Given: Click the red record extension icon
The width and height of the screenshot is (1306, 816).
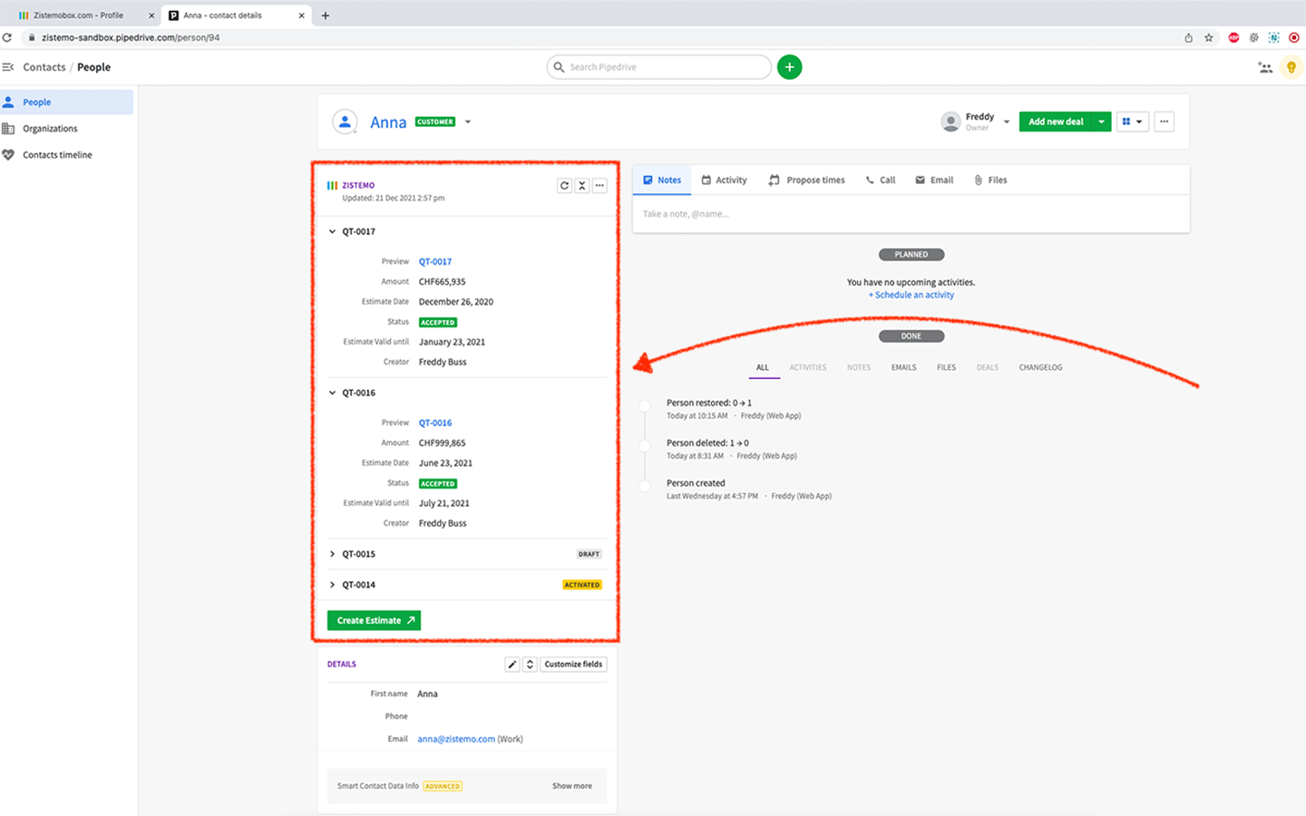Looking at the screenshot, I should point(1294,38).
